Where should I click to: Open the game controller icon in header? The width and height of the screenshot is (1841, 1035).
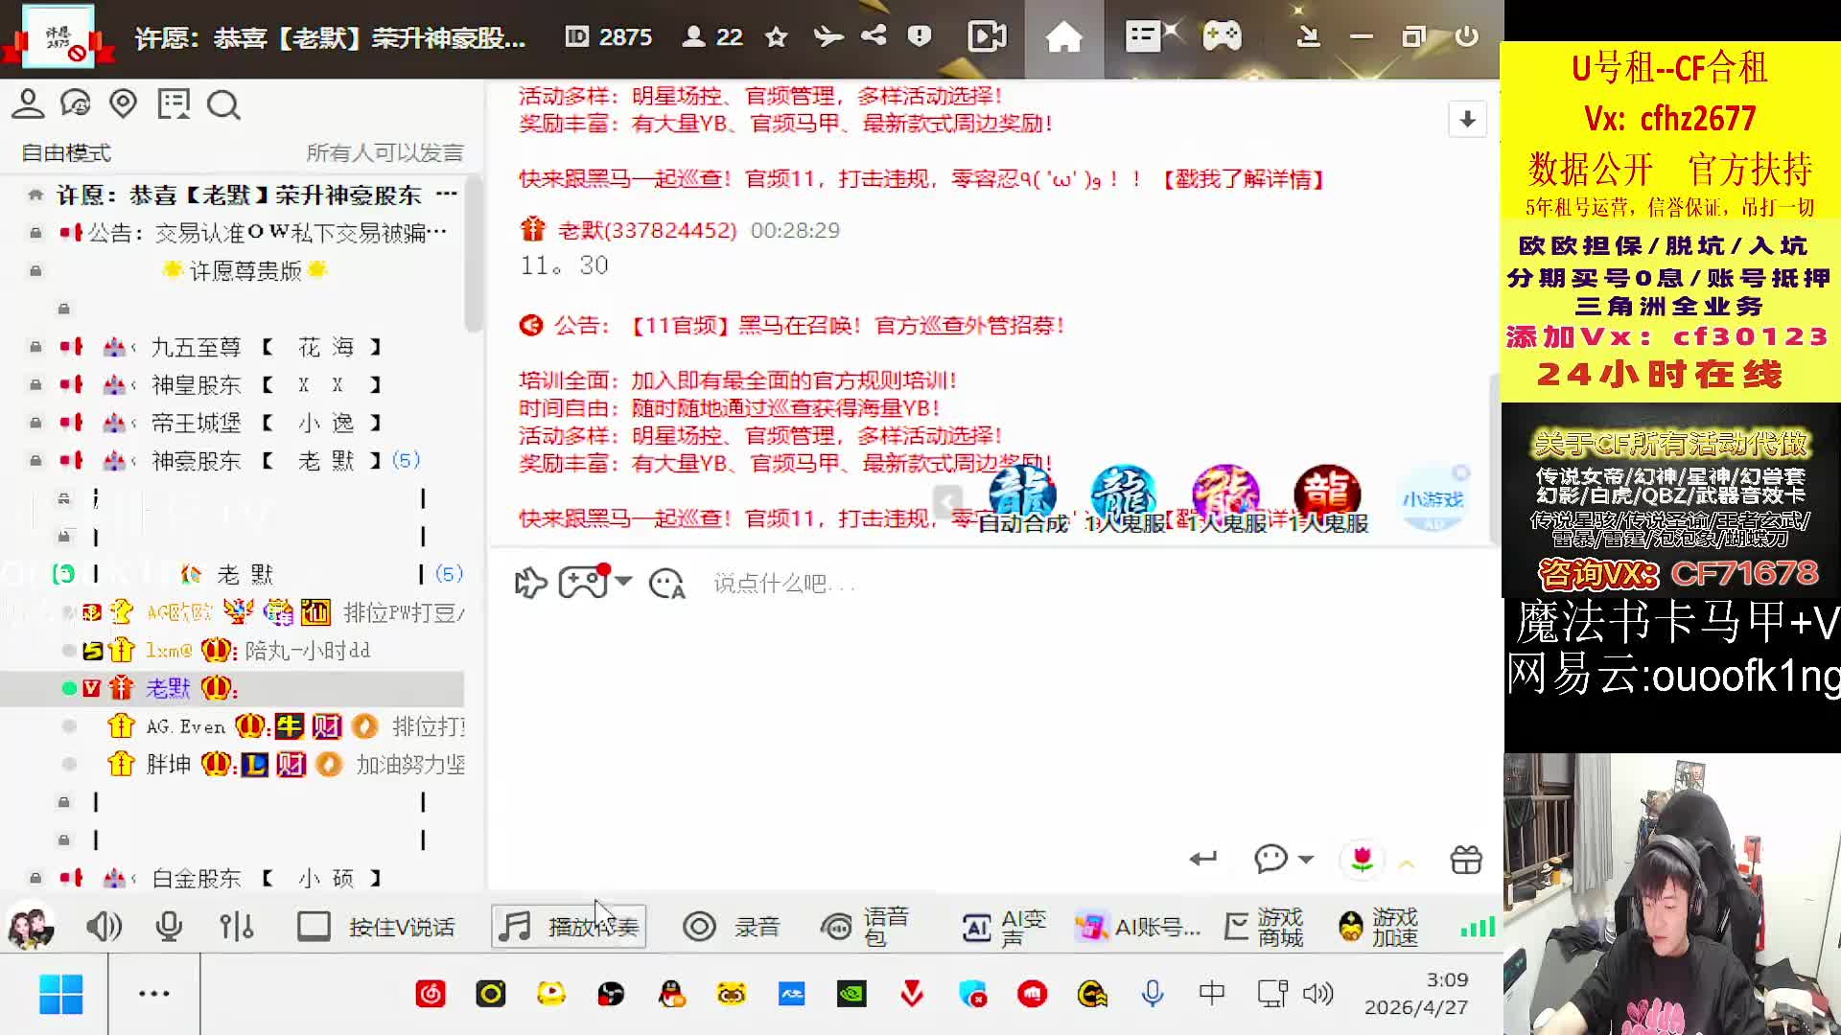coord(1222,36)
